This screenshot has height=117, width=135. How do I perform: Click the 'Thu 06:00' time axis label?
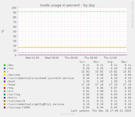point(91,58)
